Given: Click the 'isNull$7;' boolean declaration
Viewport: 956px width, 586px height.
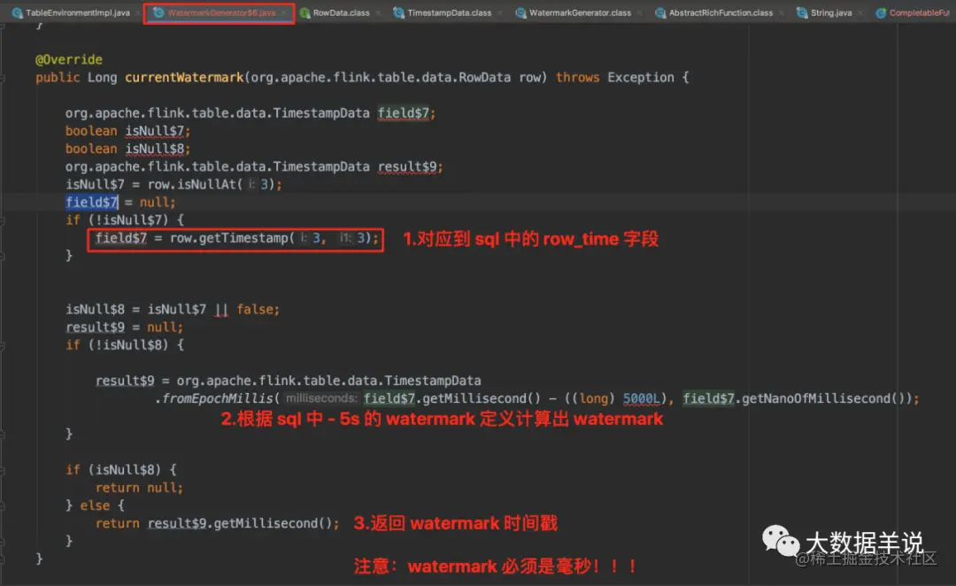Looking at the screenshot, I should [158, 131].
